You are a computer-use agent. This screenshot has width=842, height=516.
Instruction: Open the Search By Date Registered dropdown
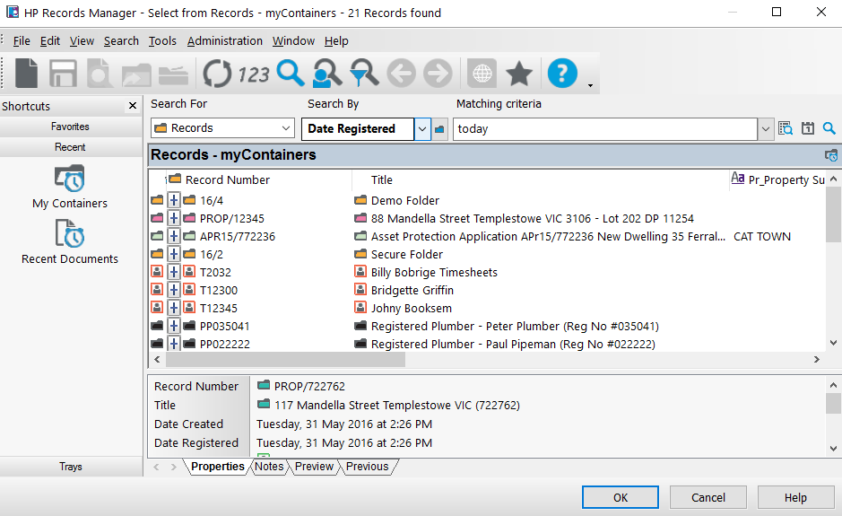click(422, 129)
